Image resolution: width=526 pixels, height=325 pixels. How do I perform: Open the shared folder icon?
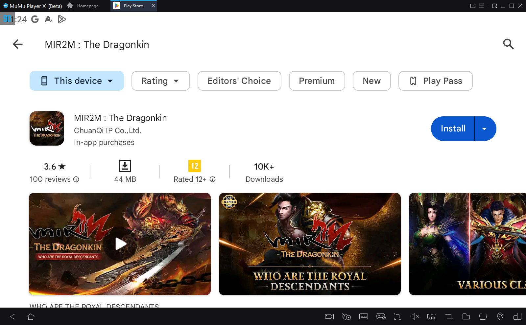[x=466, y=316]
